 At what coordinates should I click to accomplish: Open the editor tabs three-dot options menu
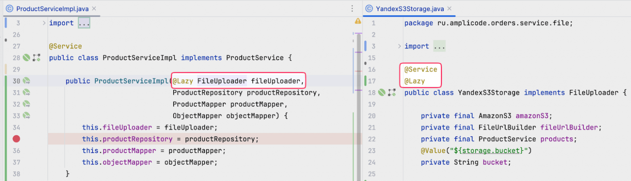[351, 9]
